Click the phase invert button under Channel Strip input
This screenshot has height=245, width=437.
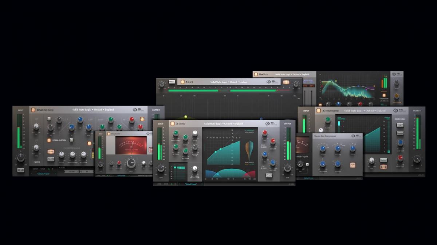[x=21, y=170]
